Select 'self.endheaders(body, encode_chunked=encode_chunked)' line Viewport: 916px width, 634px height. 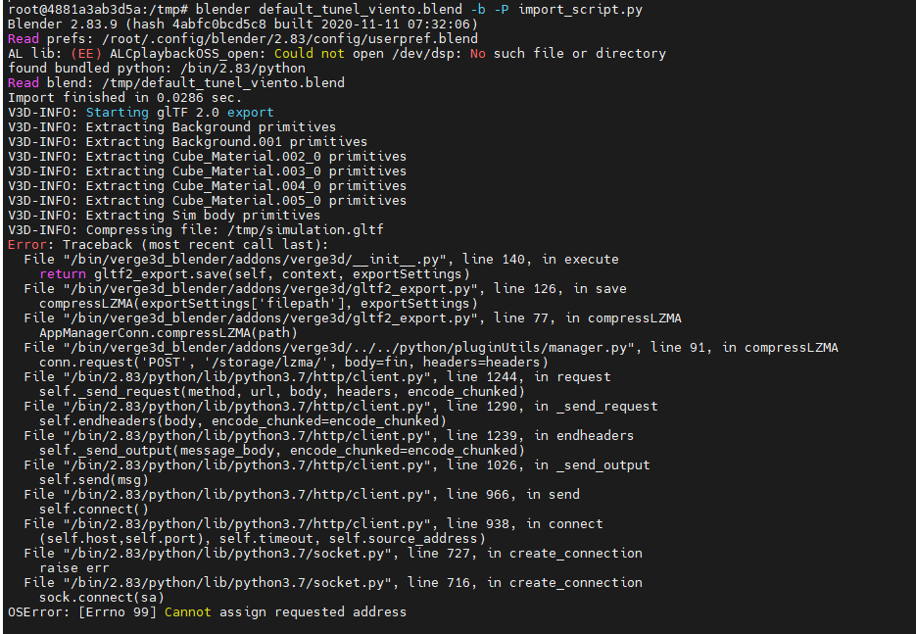pos(242,420)
